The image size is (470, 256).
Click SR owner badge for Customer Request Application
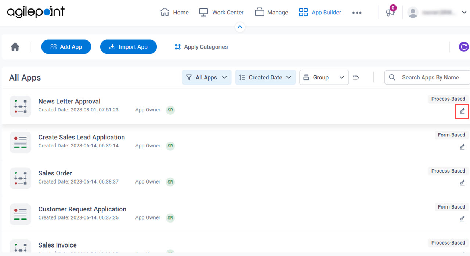[x=170, y=218]
